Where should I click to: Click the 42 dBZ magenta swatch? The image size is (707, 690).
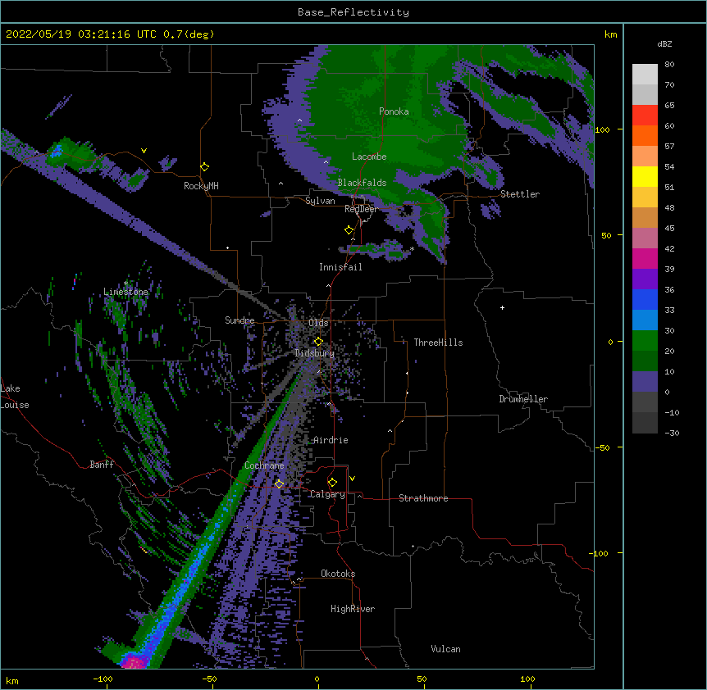645,258
